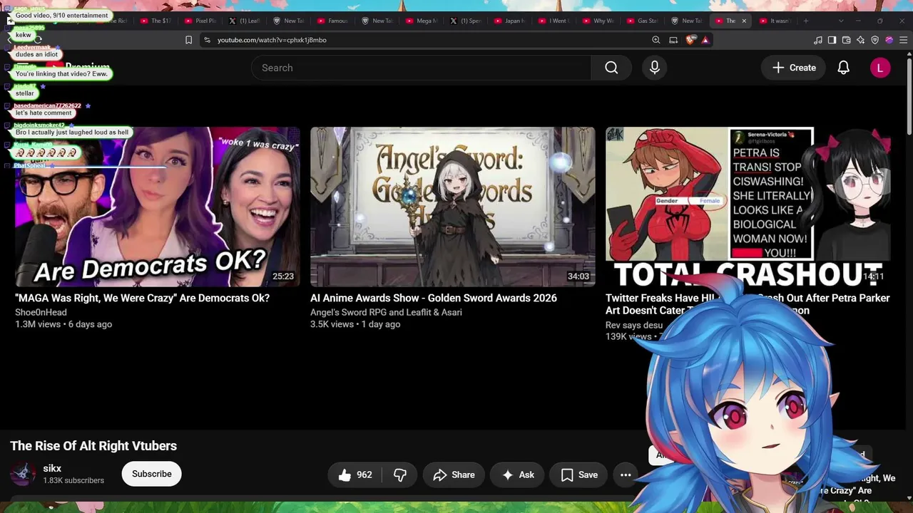Expand the tab search dropdown arrow
913x513 pixels.
840,21
